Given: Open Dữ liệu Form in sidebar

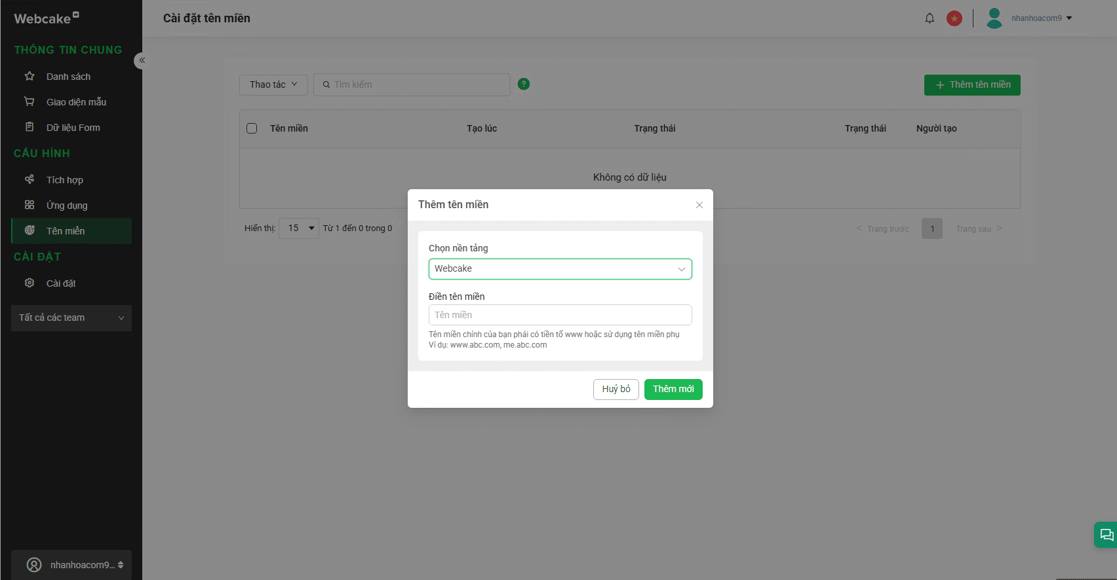Looking at the screenshot, I should 73,128.
